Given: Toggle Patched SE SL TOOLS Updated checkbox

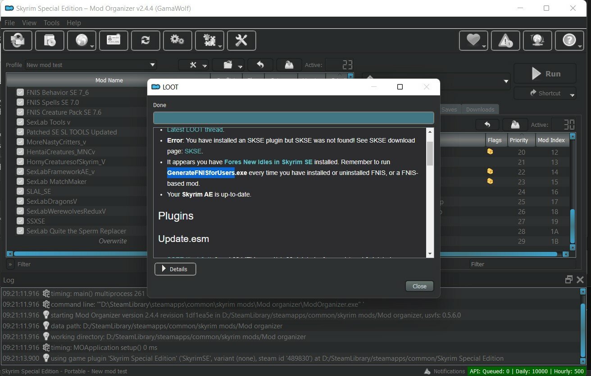Looking at the screenshot, I should [x=20, y=132].
